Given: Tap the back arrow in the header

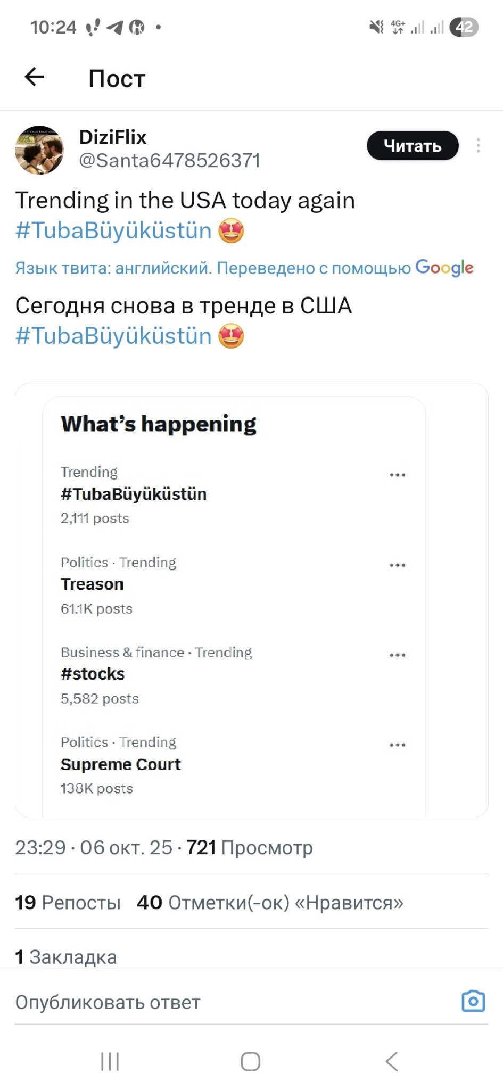Looking at the screenshot, I should click(x=35, y=77).
